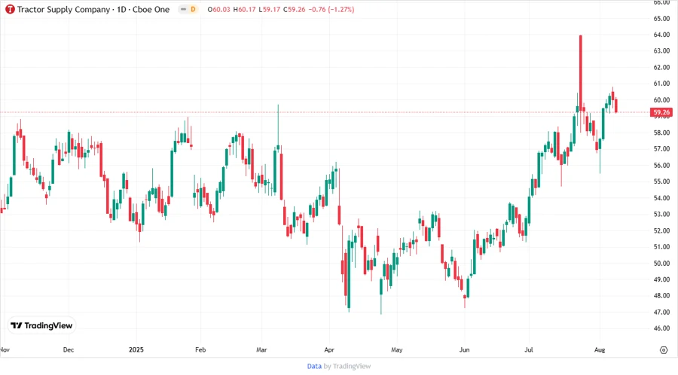This screenshot has height=375, width=678.
Task: Click the Jun label on time axis
Action: 464,350
